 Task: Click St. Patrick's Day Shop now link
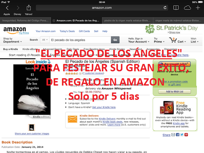[x=174, y=32]
